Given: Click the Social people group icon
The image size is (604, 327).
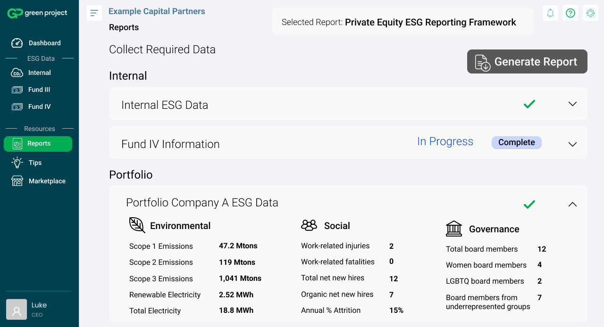Looking at the screenshot, I should click(309, 225).
